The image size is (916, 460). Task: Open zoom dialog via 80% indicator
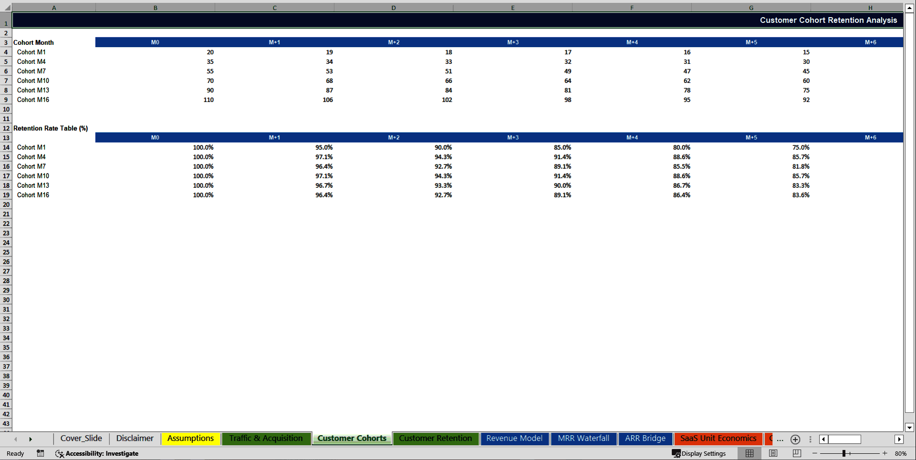pyautogui.click(x=901, y=453)
